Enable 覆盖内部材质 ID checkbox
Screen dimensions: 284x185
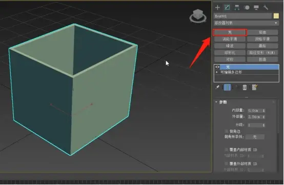click(x=227, y=150)
